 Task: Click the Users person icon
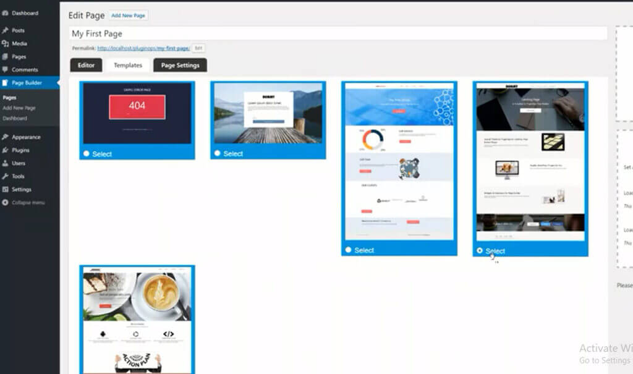5,163
